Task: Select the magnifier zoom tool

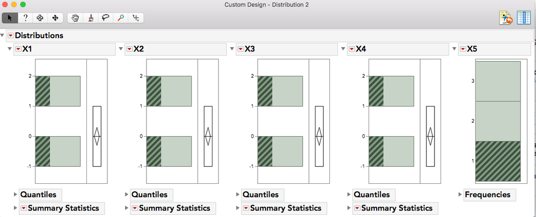Action: pyautogui.click(x=121, y=18)
